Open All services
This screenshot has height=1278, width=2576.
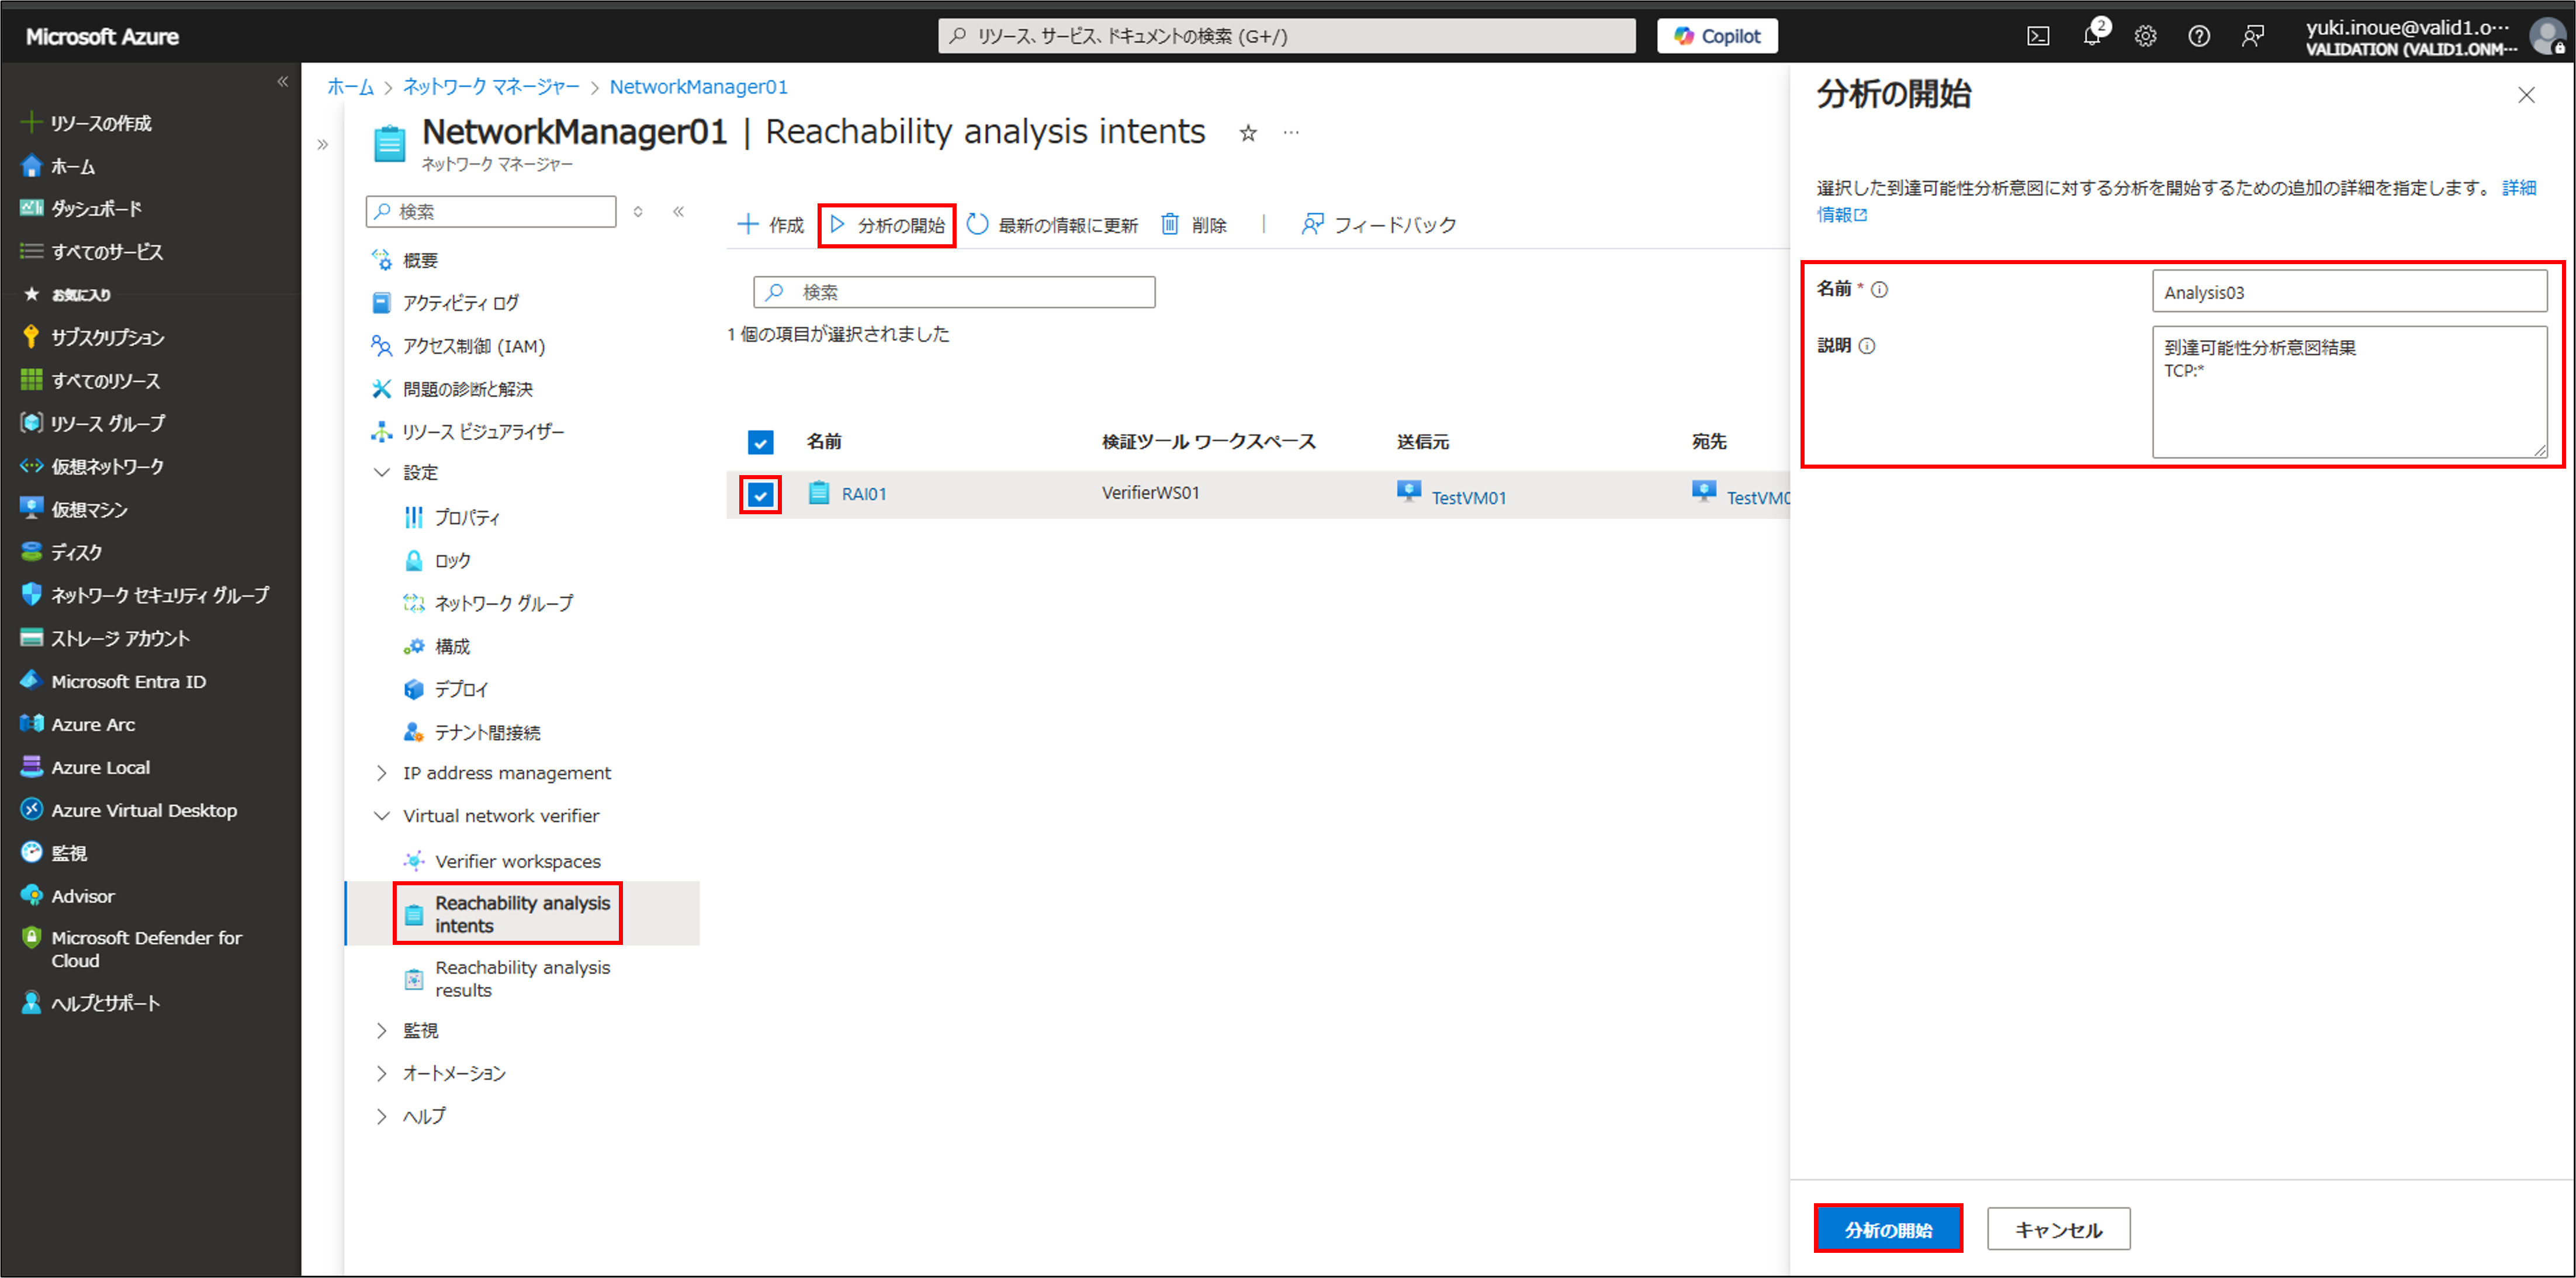91,251
